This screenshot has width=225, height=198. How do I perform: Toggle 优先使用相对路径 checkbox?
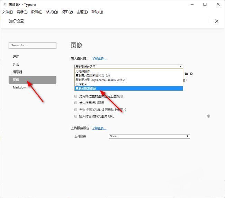pyautogui.click(x=76, y=103)
